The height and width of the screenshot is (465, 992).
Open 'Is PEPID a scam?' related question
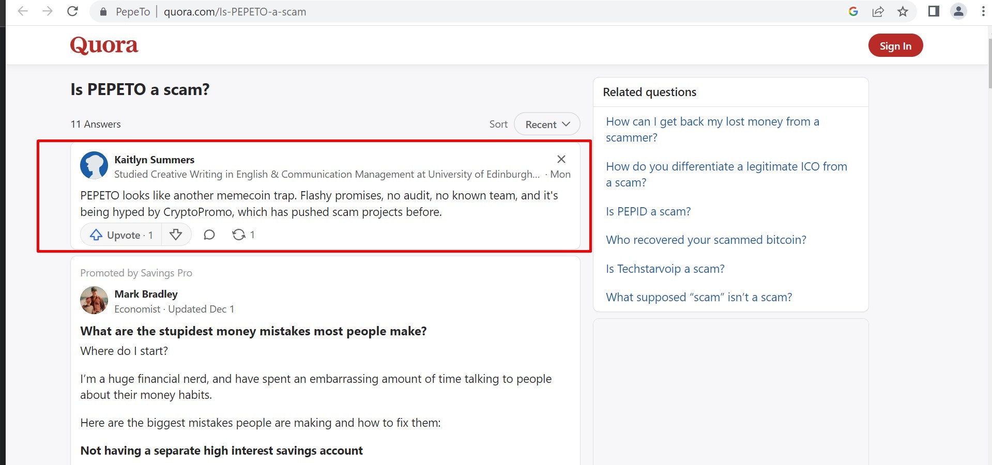[648, 211]
